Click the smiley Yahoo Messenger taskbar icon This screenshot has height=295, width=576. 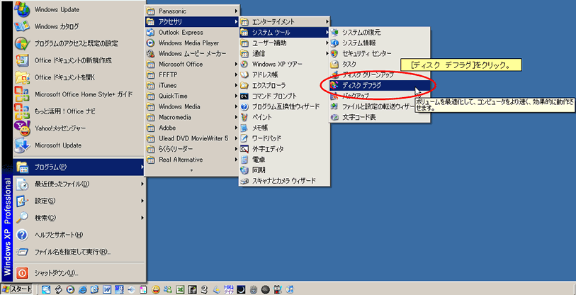(x=156, y=289)
